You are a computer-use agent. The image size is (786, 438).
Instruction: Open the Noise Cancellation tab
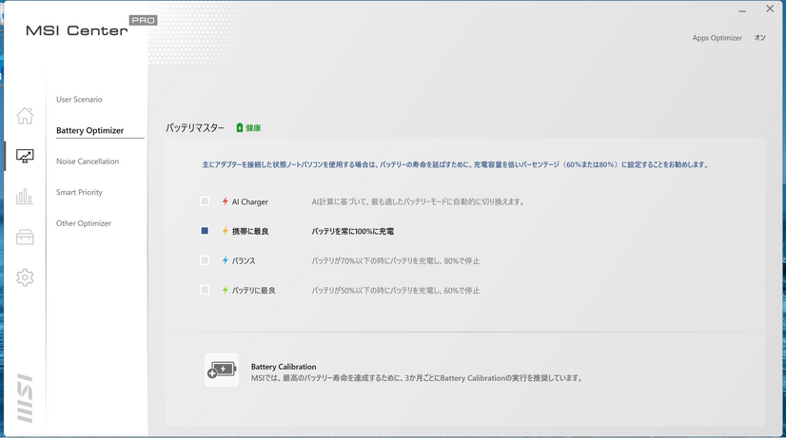pyautogui.click(x=88, y=162)
